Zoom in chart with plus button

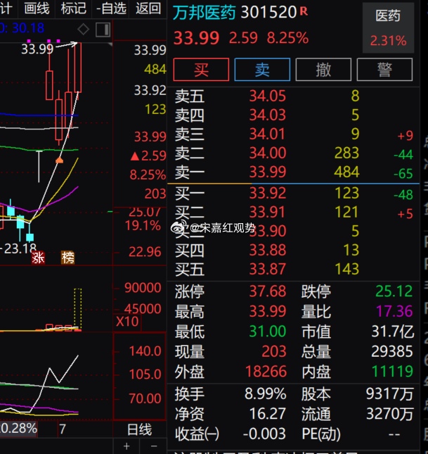tap(127, 446)
